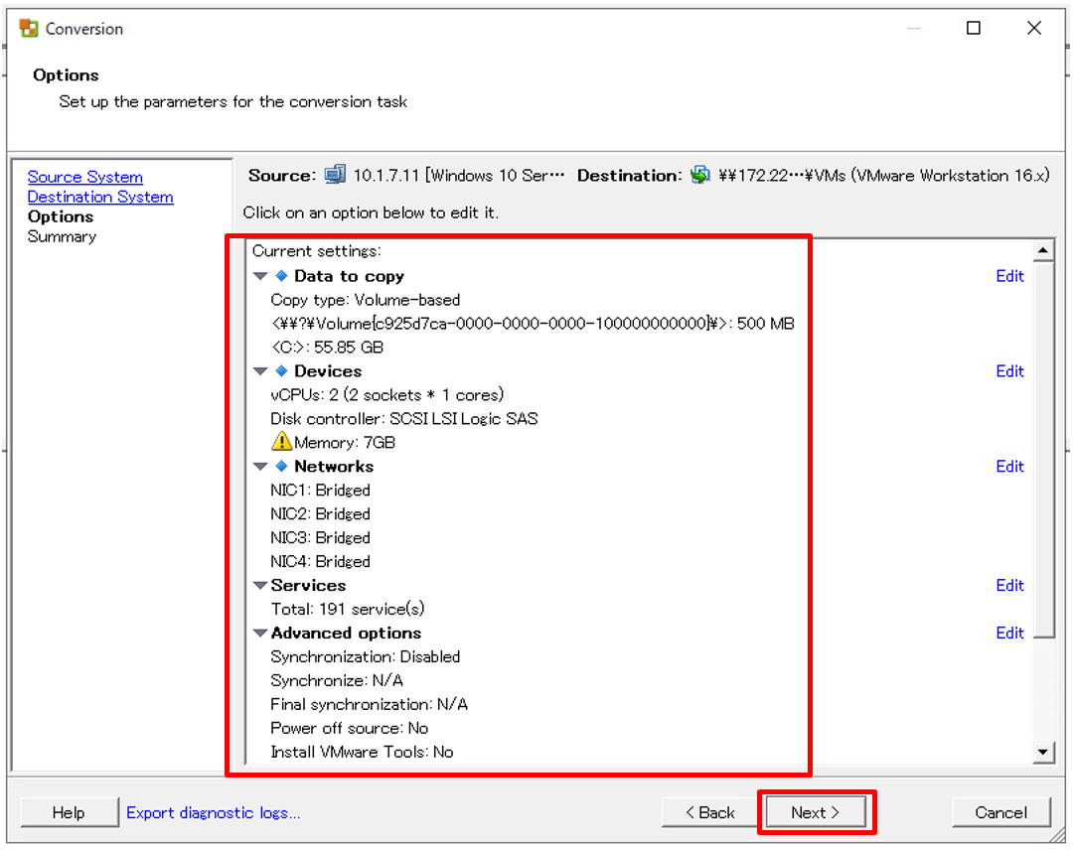Click the source computer icon beside 10.1.7.11
The width and height of the screenshot is (1074, 850).
click(x=334, y=175)
